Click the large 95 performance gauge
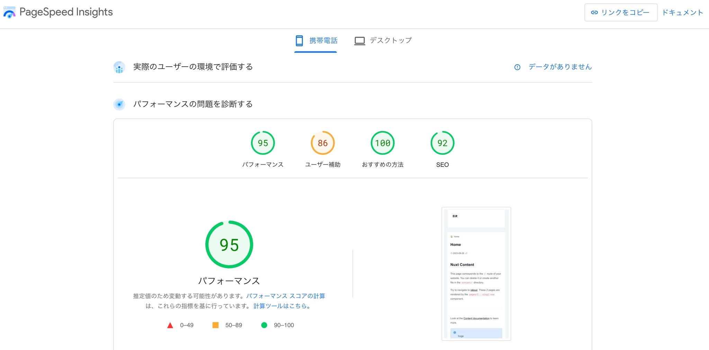This screenshot has height=350, width=709. click(x=229, y=245)
